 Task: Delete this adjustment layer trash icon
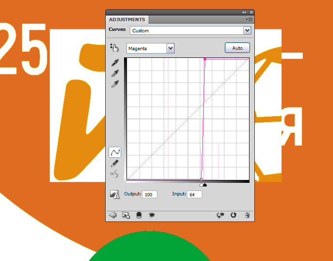click(247, 215)
